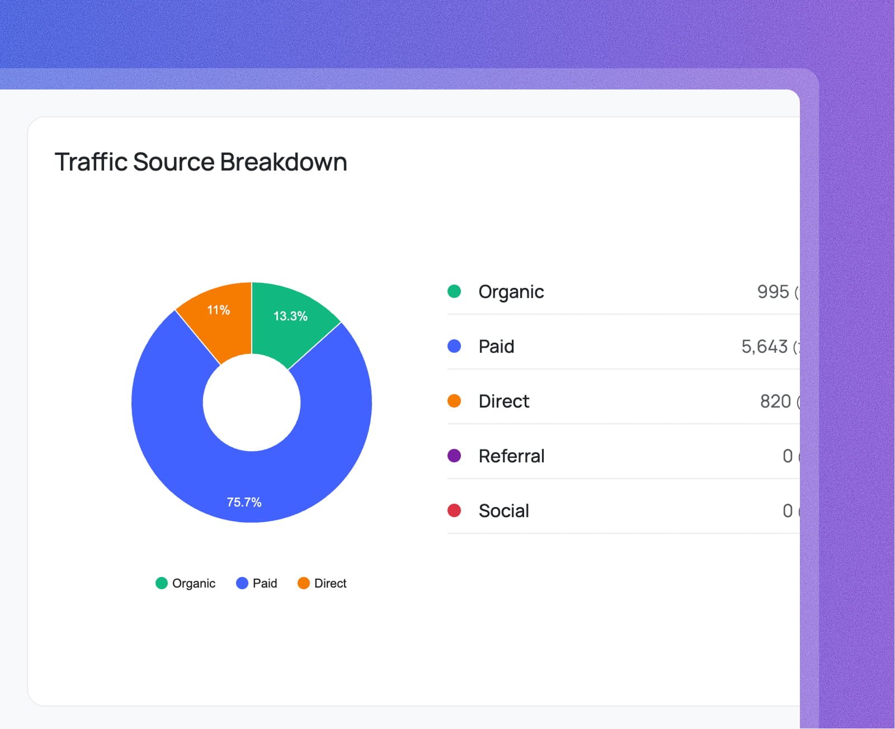Screen dimensions: 895x729
Task: Click the Direct label in the source list
Action: 503,401
